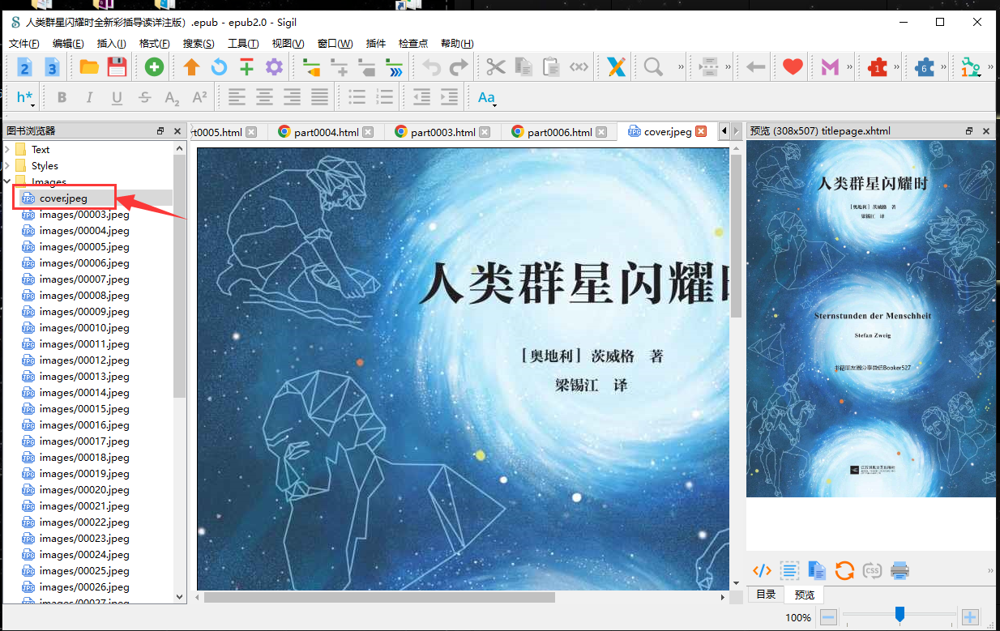The width and height of the screenshot is (1000, 631).
Task: Switch to the part0004.html tab
Action: click(325, 132)
